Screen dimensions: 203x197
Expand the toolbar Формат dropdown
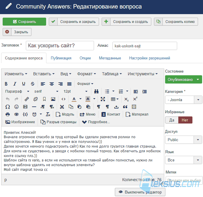click(x=85, y=84)
